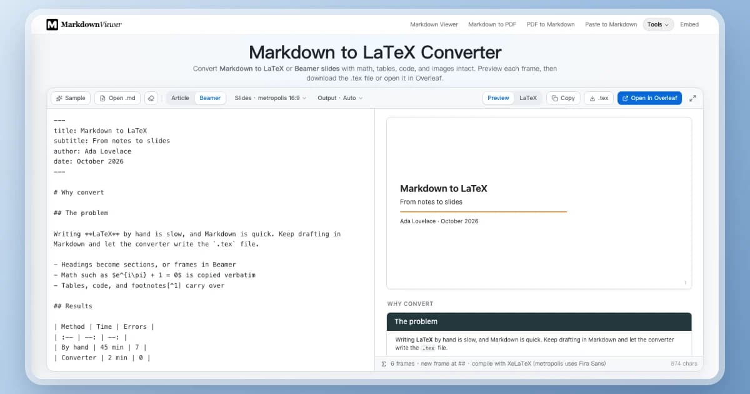Open the Slides metropolis 16:9 dropdown
This screenshot has width=750, height=394.
pyautogui.click(x=271, y=98)
